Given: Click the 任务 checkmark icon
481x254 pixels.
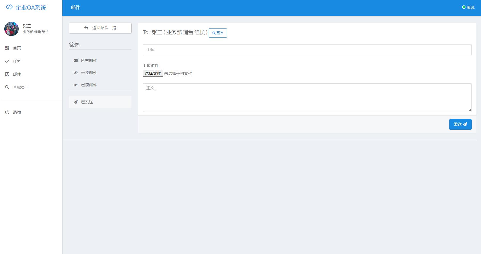Looking at the screenshot, I should point(7,61).
